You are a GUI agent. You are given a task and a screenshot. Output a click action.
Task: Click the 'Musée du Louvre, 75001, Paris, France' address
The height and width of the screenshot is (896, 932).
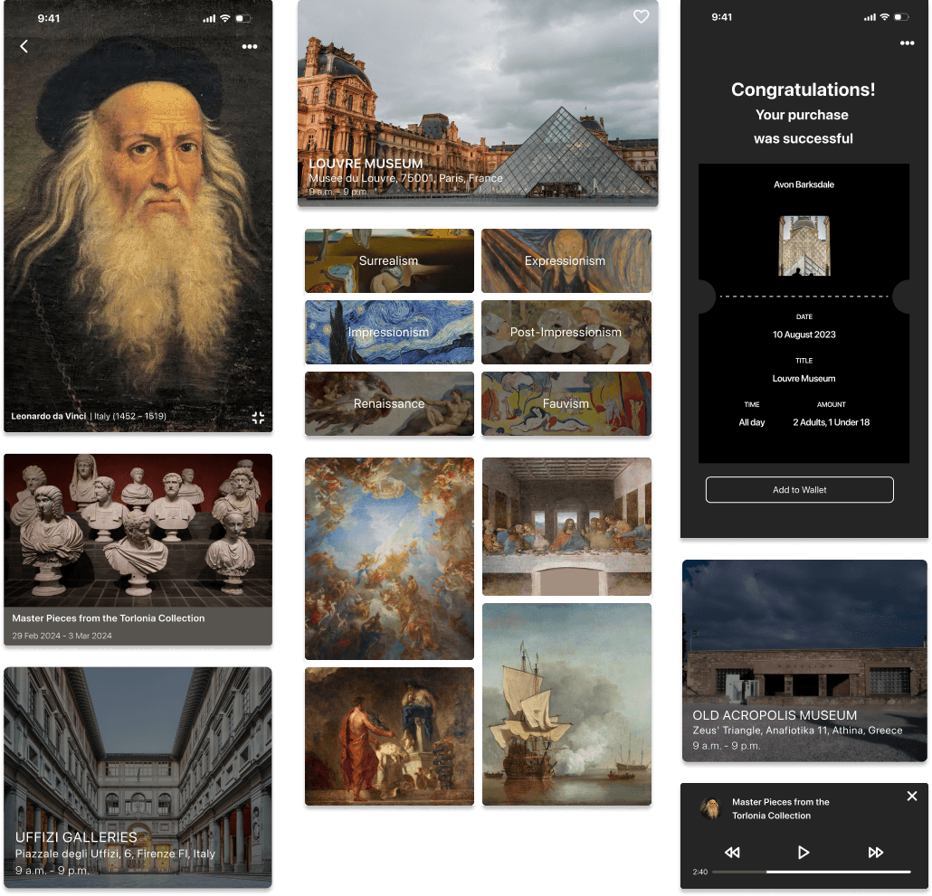click(x=405, y=178)
